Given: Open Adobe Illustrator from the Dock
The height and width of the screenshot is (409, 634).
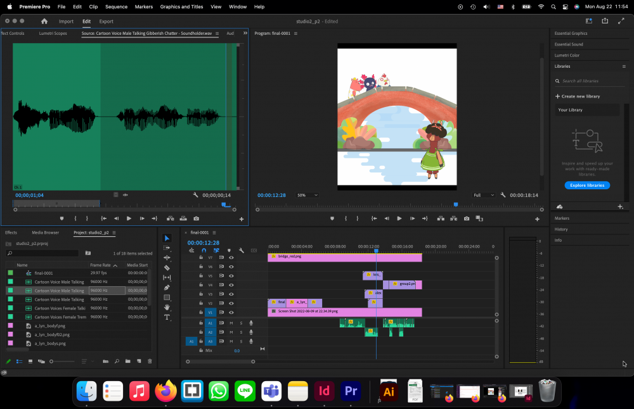Looking at the screenshot, I should click(389, 391).
